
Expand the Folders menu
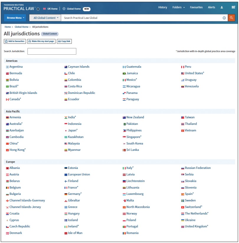(179, 7)
